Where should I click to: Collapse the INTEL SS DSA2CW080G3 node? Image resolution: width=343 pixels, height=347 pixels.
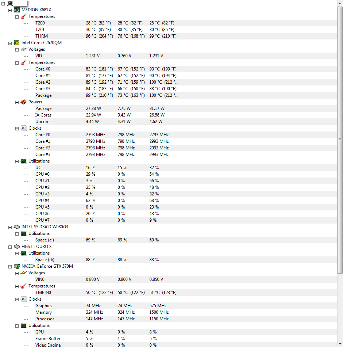point(10,227)
